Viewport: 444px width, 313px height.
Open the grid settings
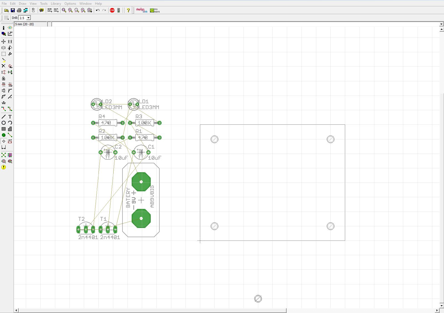[6, 18]
